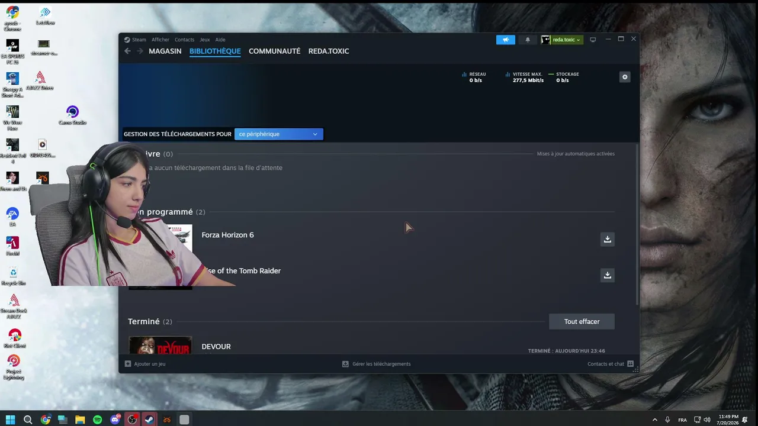Open the Steam notifications bell
This screenshot has width=758, height=426.
(528, 40)
